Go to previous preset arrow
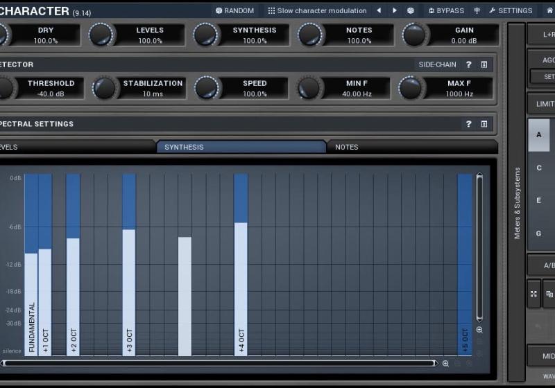 click(379, 10)
